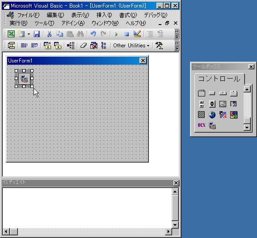This screenshot has height=238, width=257.
Task: Click the first indent lines icon in second toolbar
Action: [x=24, y=46]
